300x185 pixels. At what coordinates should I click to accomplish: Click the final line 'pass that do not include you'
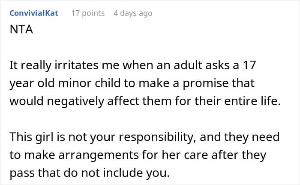(90, 173)
